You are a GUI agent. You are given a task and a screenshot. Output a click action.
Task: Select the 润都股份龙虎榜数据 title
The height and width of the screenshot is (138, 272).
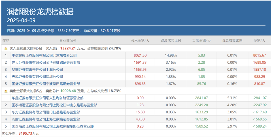click(40, 12)
